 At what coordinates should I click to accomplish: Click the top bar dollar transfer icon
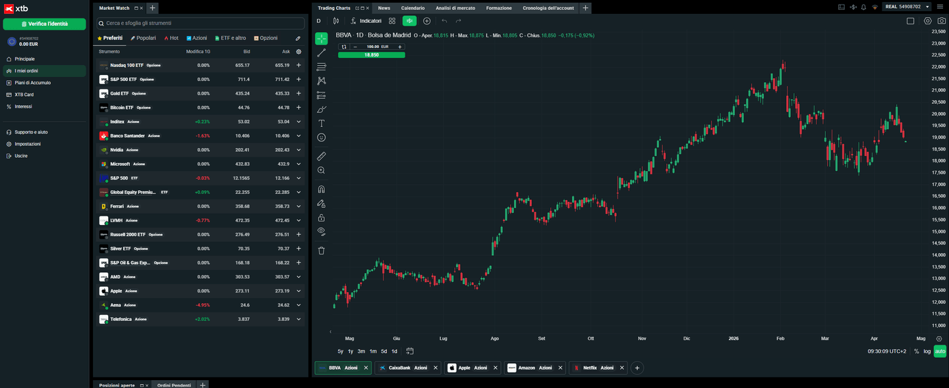[852, 7]
